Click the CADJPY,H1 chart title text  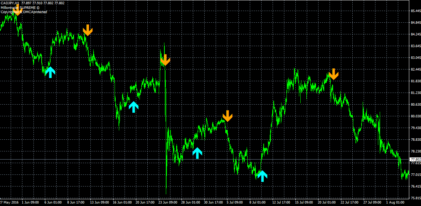[10, 3]
